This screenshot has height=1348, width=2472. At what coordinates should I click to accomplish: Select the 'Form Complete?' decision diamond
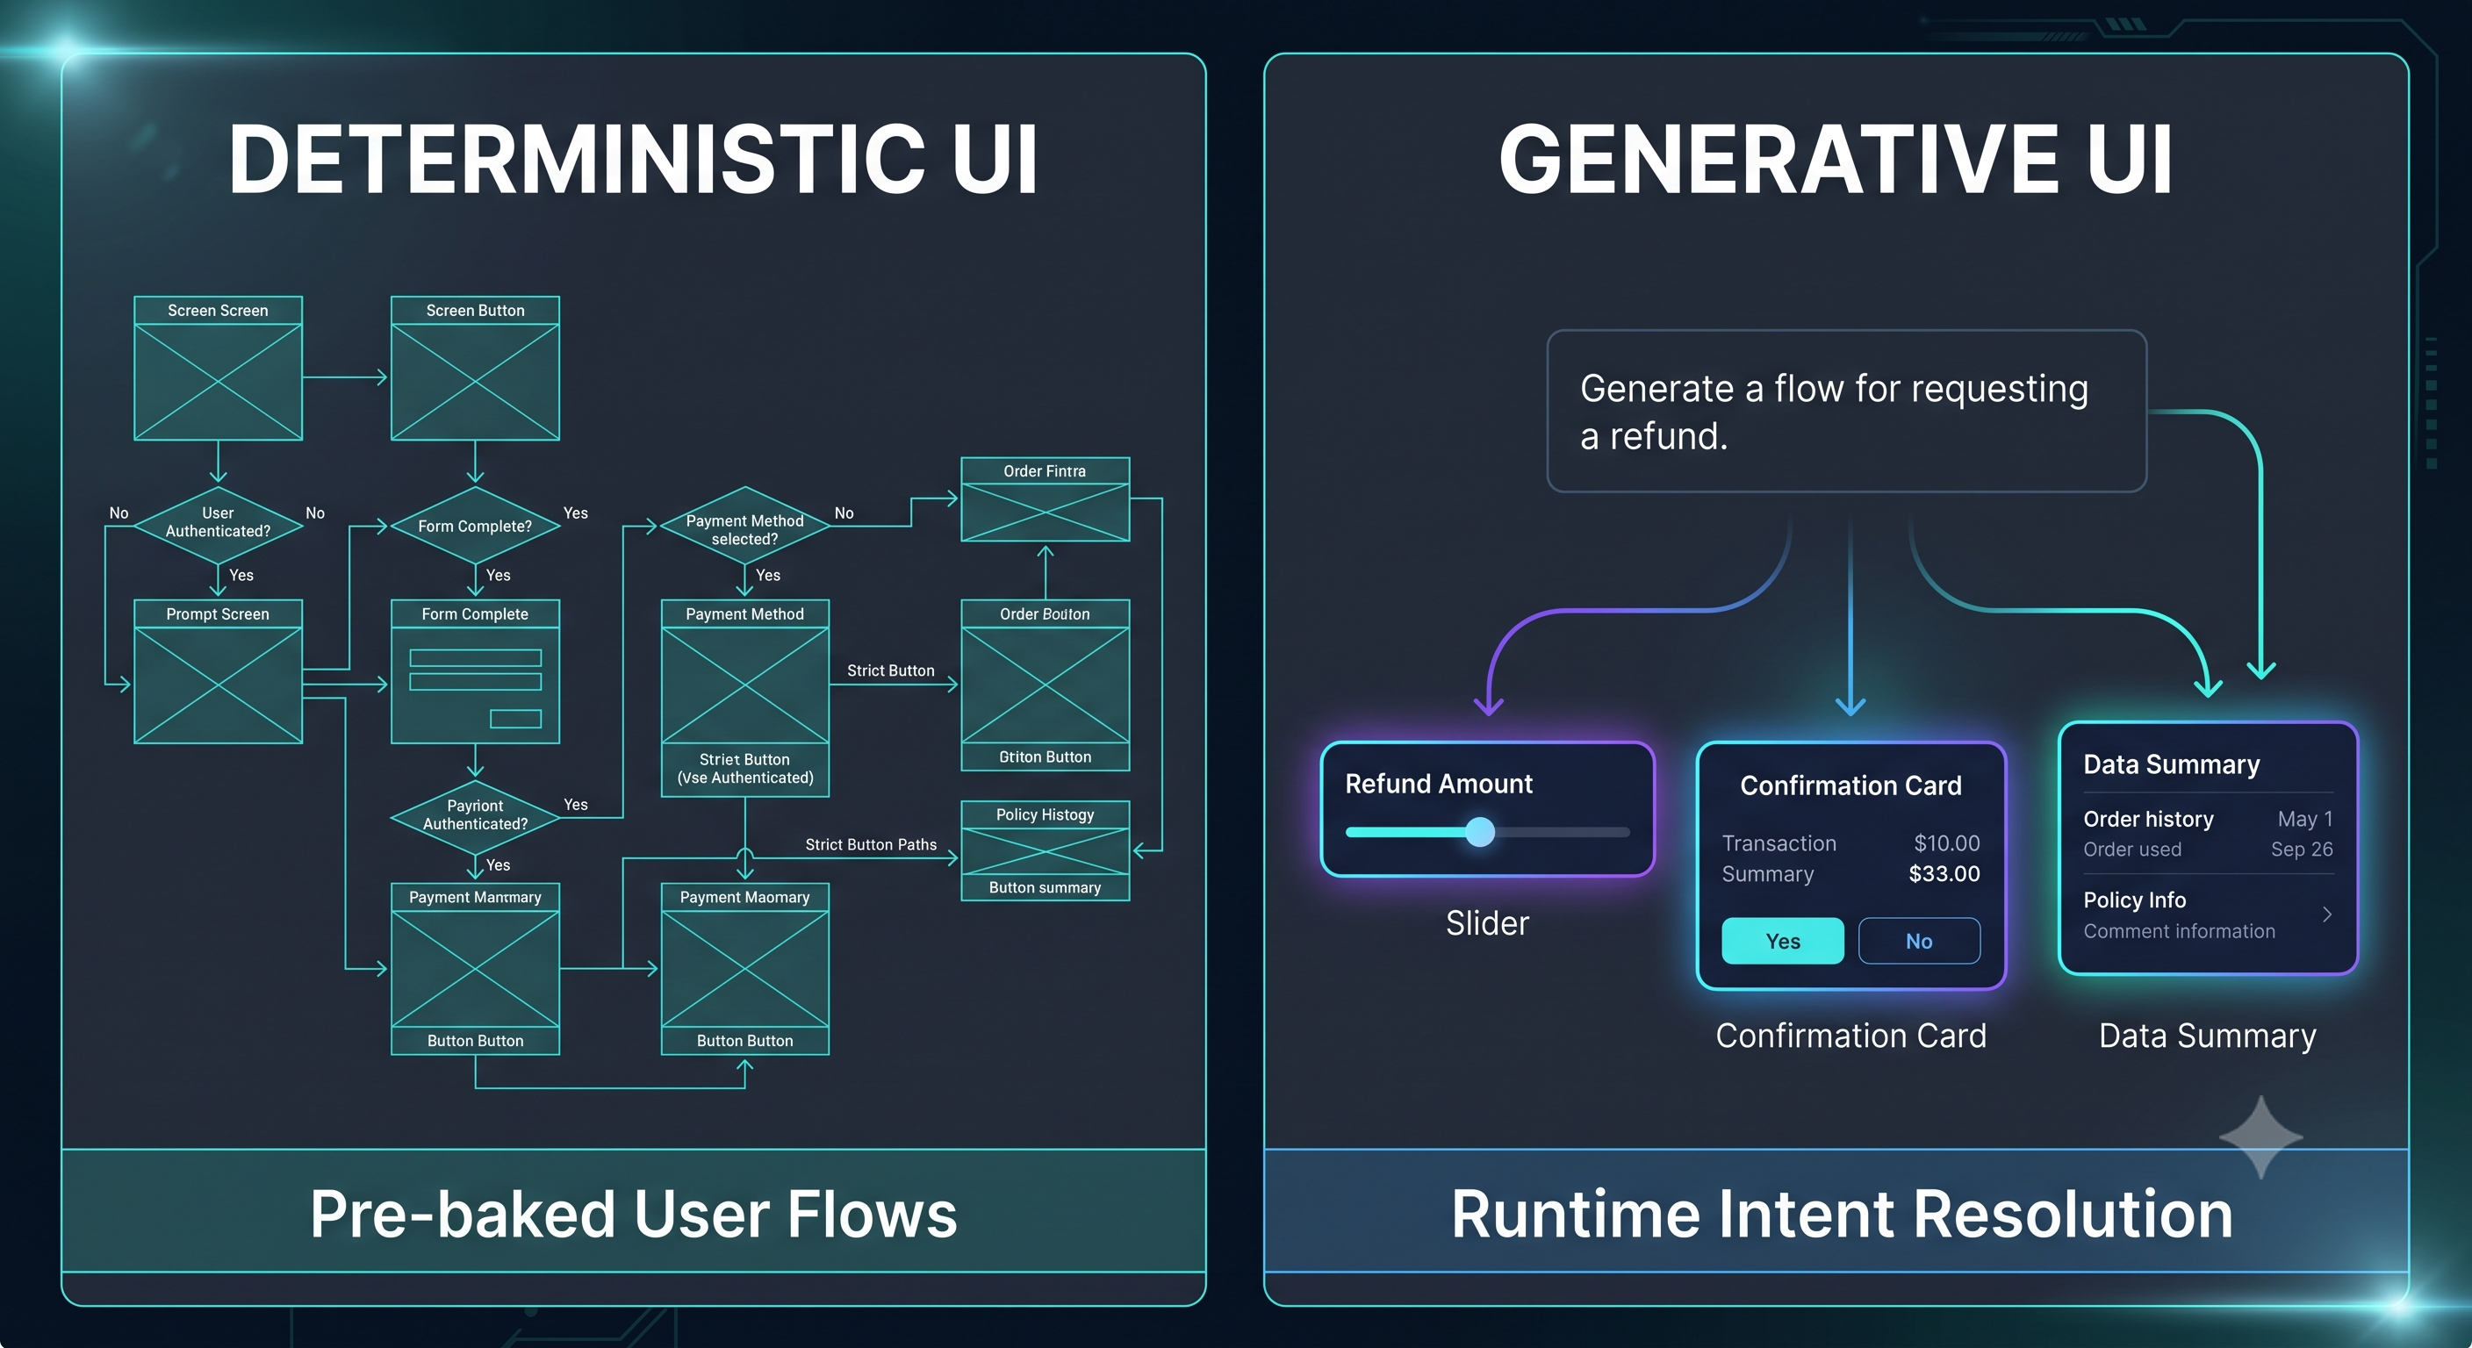point(475,526)
